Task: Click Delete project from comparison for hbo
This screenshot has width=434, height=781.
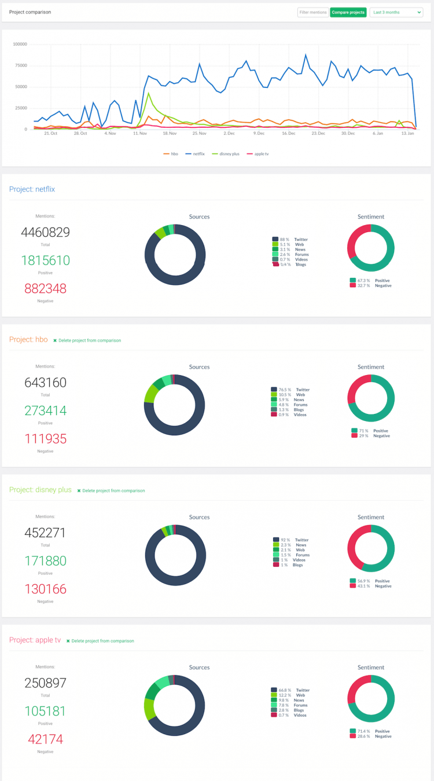Action: 90,340
